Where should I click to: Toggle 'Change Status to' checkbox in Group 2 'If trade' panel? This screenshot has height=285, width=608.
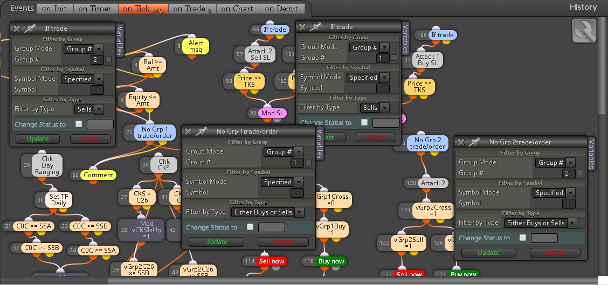79,124
